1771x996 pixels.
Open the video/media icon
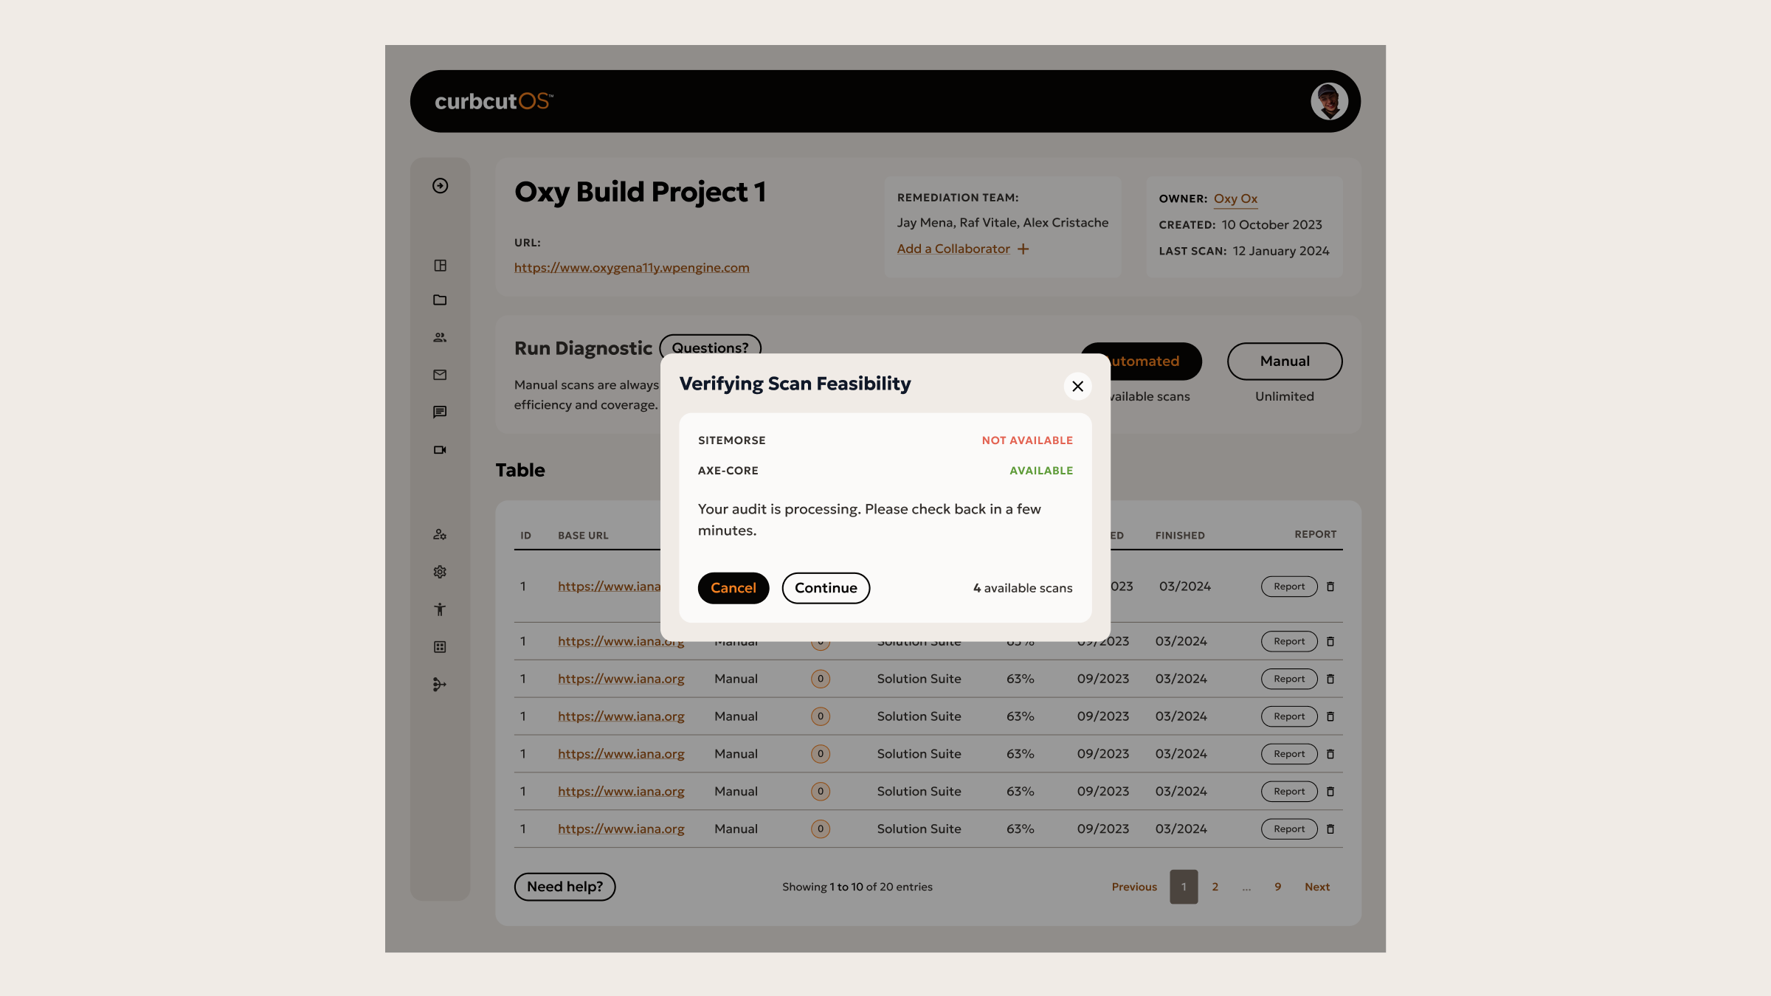[441, 449]
